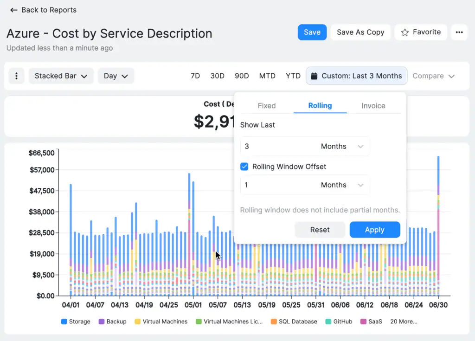Click the Reset button

[x=320, y=230]
